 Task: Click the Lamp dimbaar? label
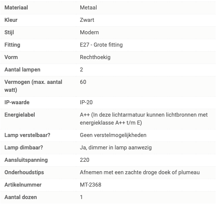pyautogui.click(x=24, y=147)
